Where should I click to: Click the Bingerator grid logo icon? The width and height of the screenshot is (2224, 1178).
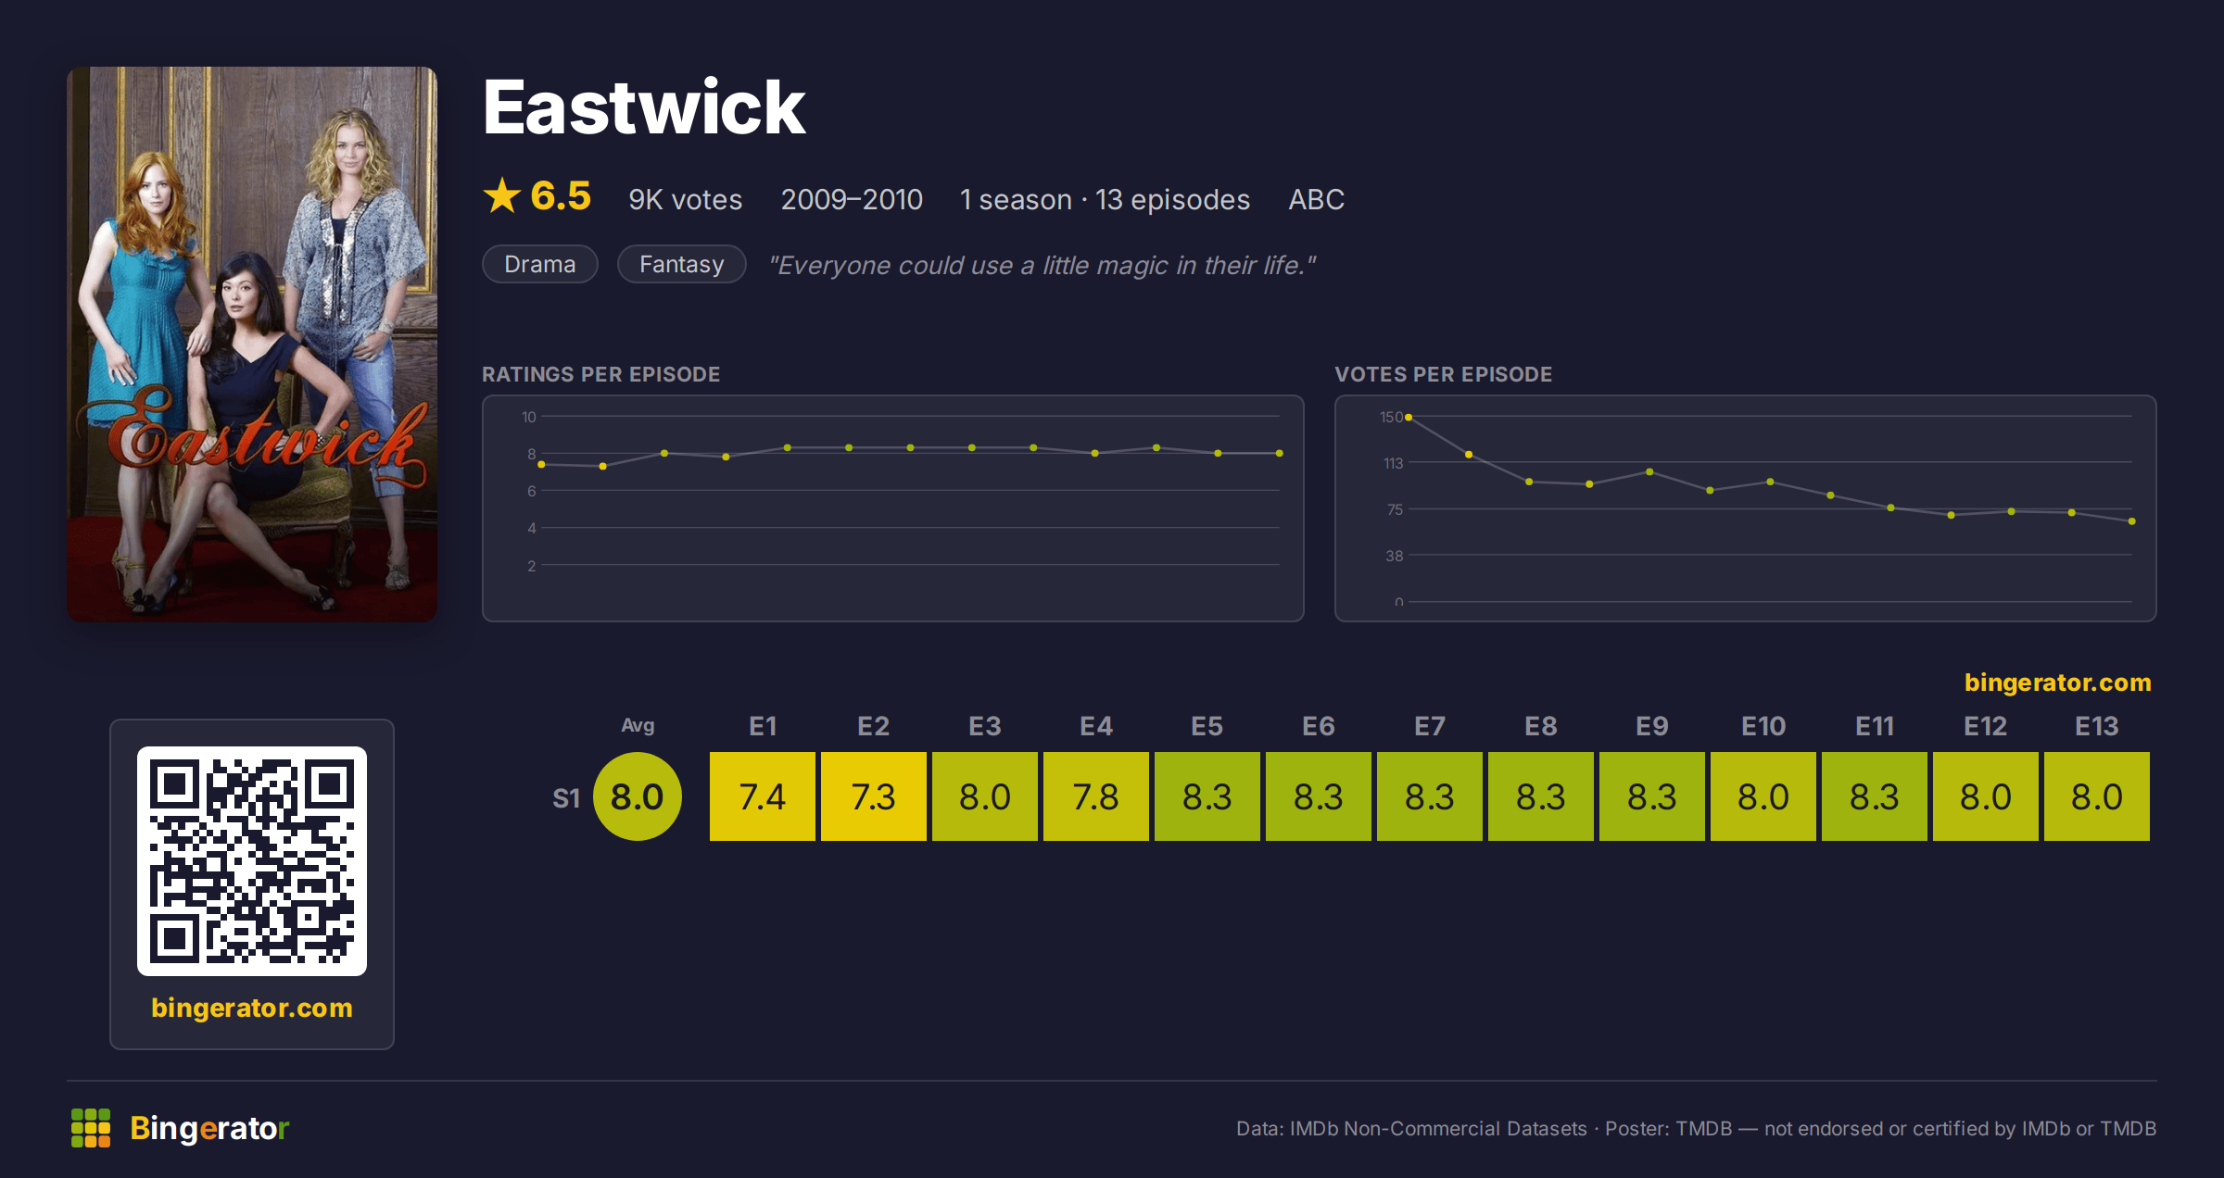click(91, 1128)
